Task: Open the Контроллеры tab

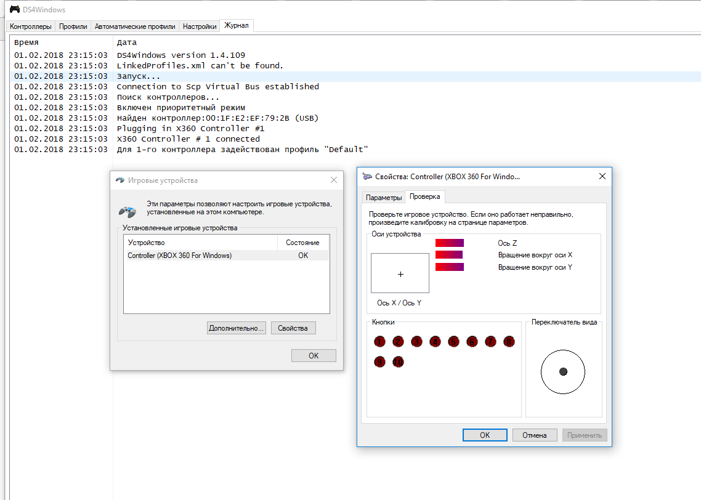Action: 30,26
